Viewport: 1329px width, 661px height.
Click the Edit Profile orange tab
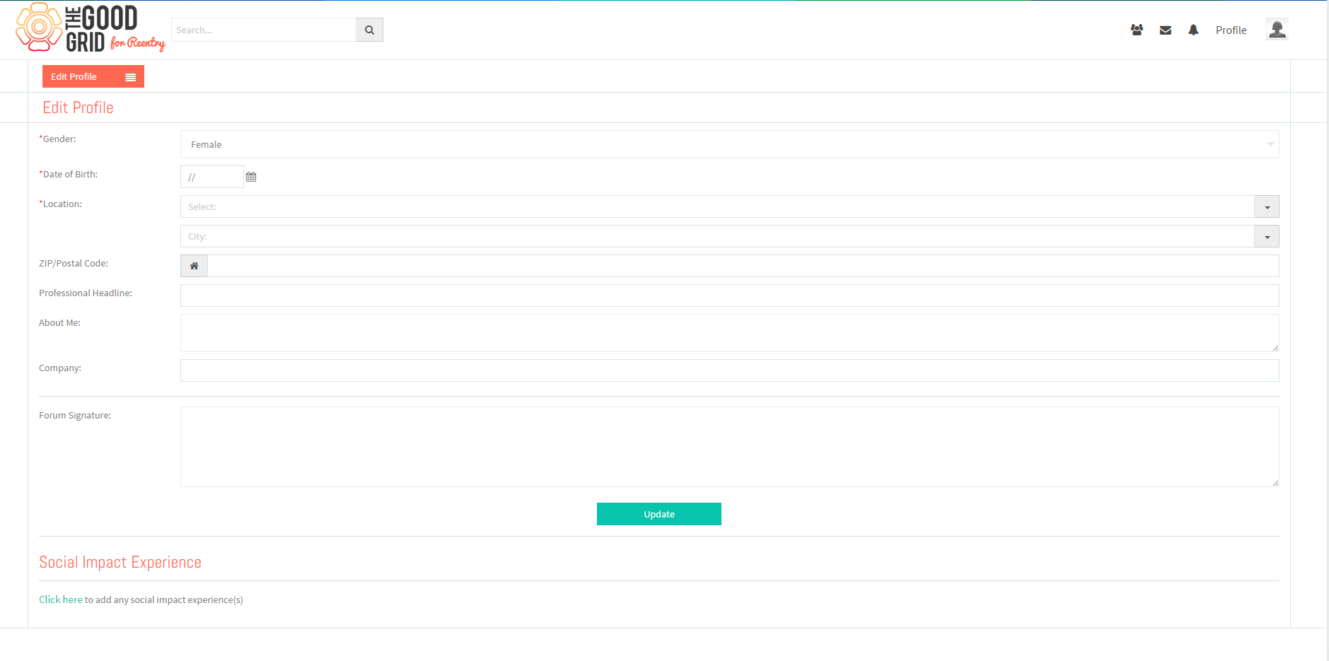click(x=93, y=76)
